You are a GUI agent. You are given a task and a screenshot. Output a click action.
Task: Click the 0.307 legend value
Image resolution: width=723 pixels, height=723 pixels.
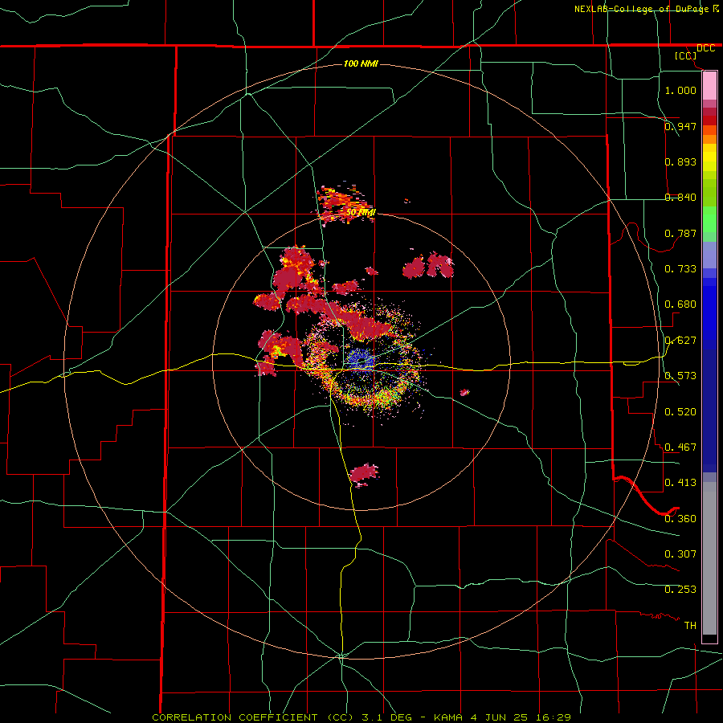[680, 554]
